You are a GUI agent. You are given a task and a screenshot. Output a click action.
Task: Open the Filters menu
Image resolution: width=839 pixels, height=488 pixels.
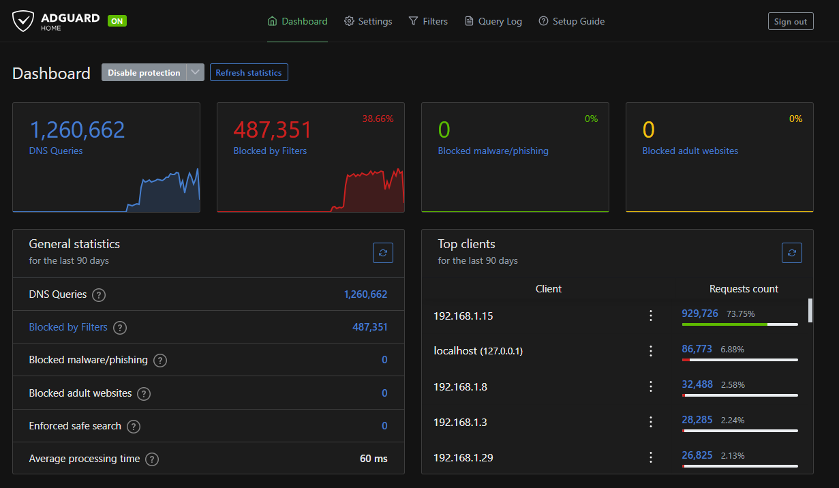coord(428,21)
